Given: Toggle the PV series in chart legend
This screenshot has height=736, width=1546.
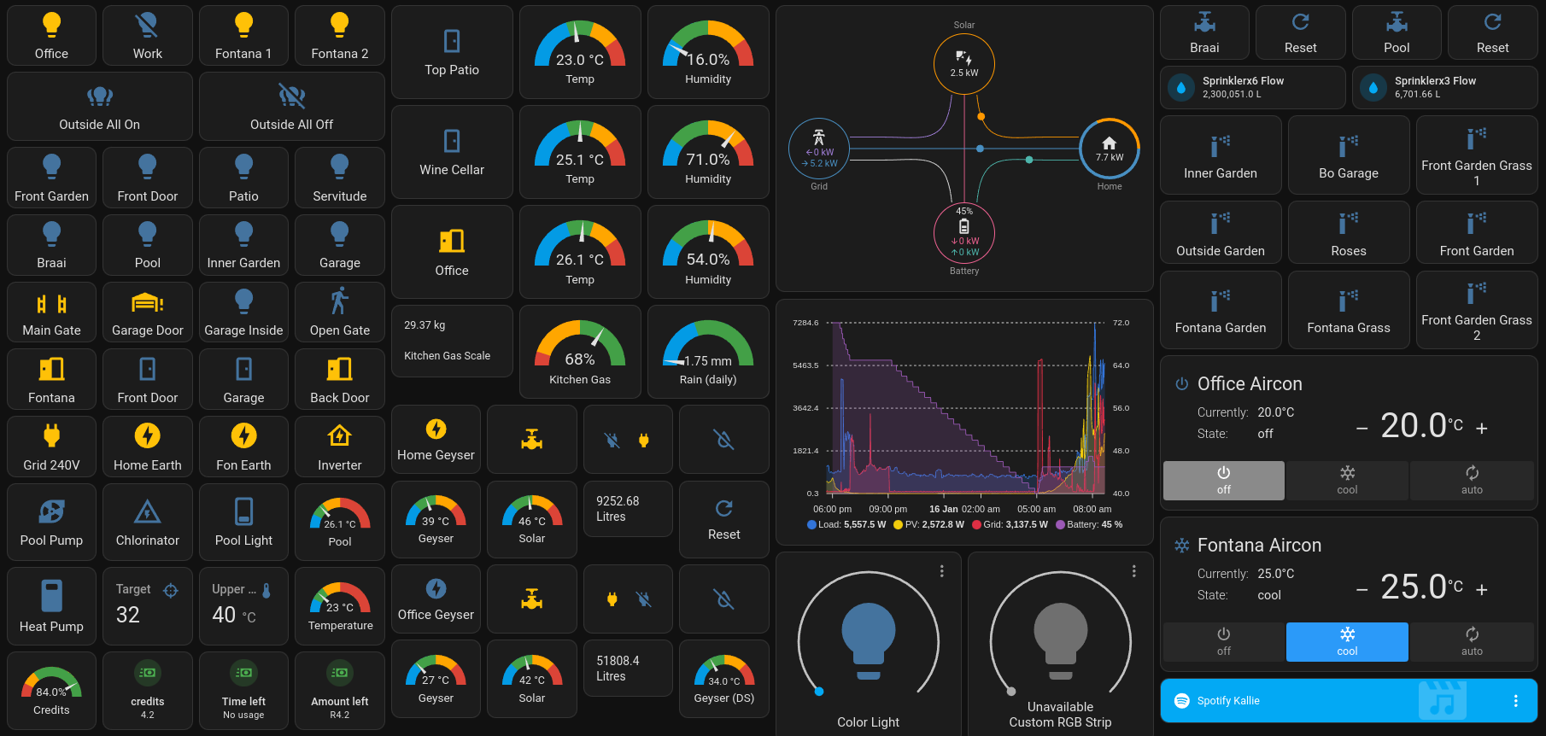Looking at the screenshot, I should tap(928, 525).
